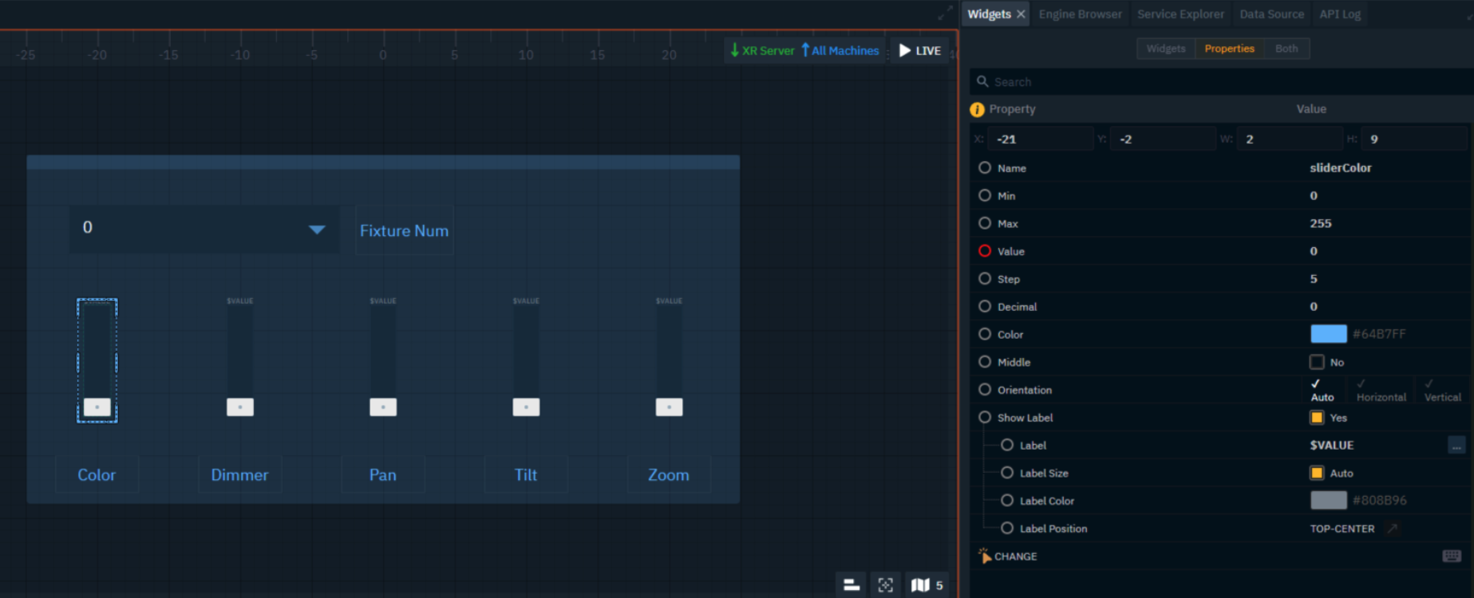The height and width of the screenshot is (598, 1474).
Task: Uncheck the Show Label checkbox
Action: (x=1317, y=418)
